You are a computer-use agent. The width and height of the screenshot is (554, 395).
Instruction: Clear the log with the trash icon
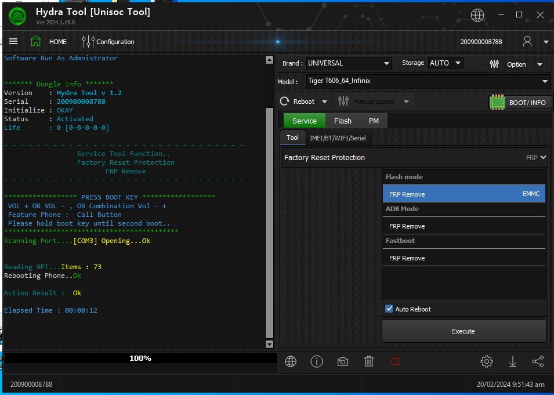369,361
